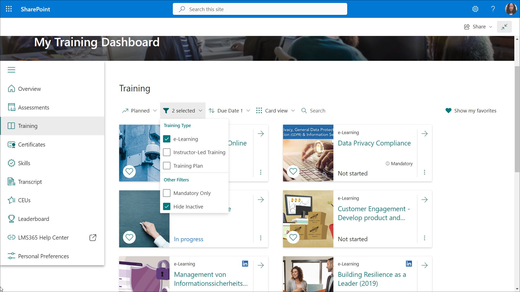Viewport: 520px width, 292px height.
Task: Click the Search this site field
Action: [260, 9]
